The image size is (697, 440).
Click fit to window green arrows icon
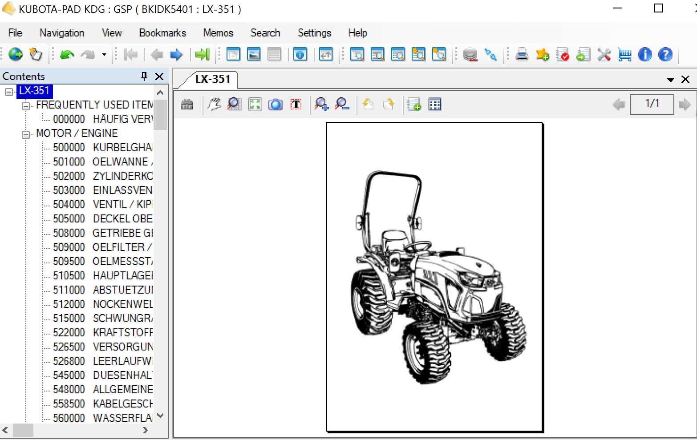tap(255, 105)
